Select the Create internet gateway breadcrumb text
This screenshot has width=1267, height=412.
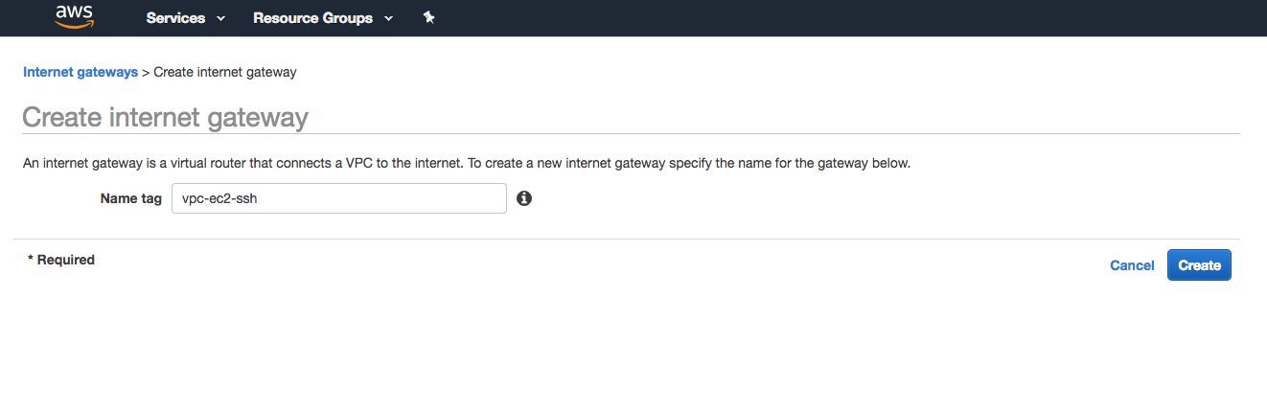coord(225,72)
